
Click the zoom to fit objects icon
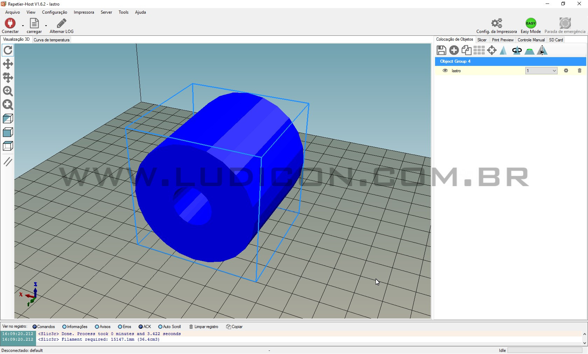[8, 105]
